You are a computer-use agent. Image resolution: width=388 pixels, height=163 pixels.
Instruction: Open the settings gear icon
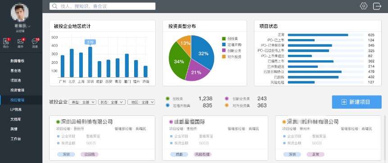(364, 6)
